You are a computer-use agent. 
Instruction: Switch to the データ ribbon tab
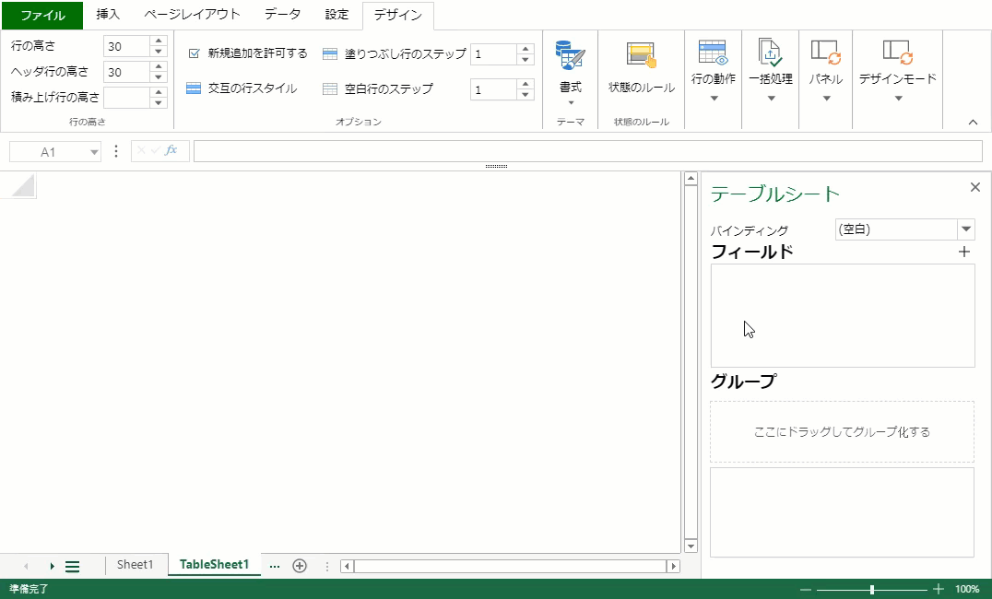pos(281,15)
